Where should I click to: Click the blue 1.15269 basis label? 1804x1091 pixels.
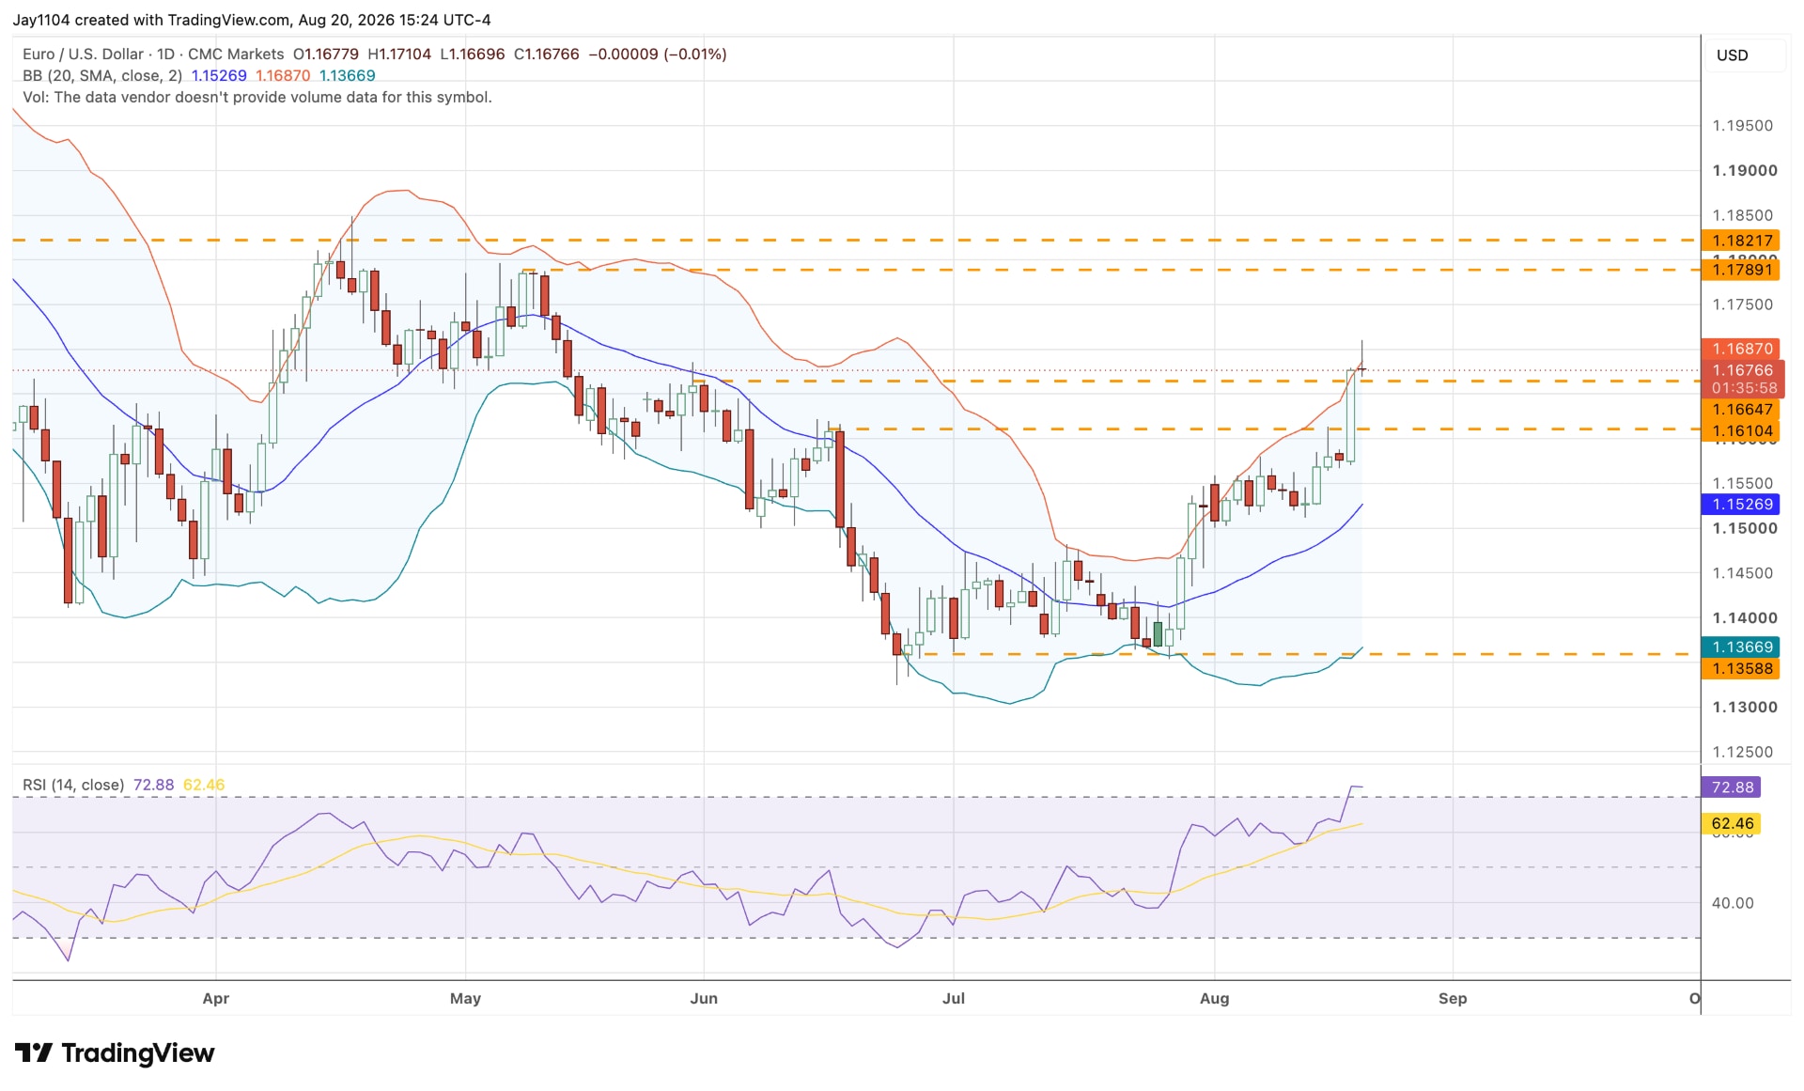1741,505
